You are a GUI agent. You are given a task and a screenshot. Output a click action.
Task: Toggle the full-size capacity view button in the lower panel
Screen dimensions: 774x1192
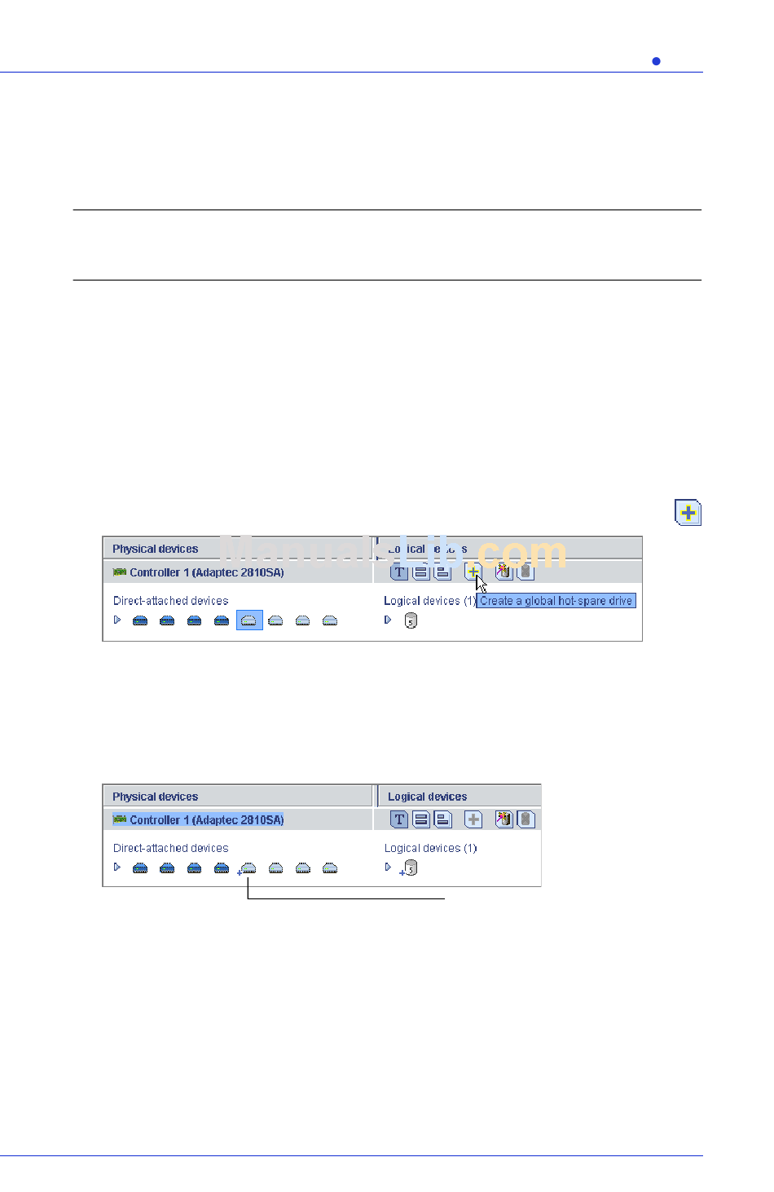(x=421, y=819)
